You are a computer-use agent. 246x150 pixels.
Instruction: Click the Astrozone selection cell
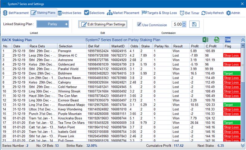72,60
